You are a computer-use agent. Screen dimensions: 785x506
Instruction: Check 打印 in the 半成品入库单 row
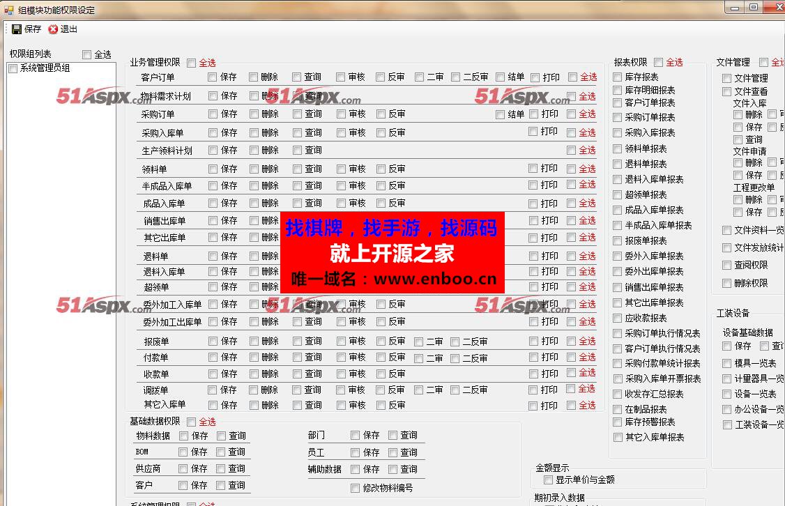[533, 185]
